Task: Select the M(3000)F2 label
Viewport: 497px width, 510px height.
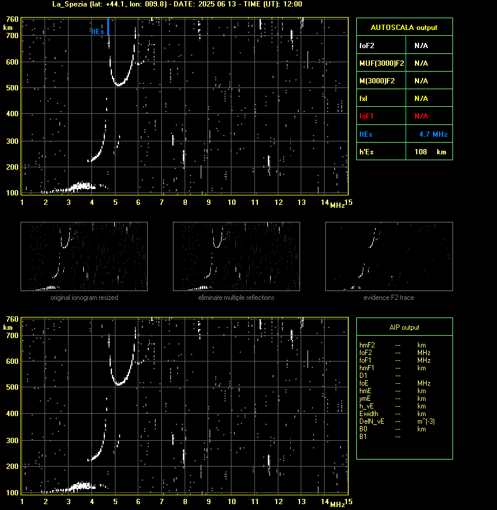Action: [x=377, y=80]
